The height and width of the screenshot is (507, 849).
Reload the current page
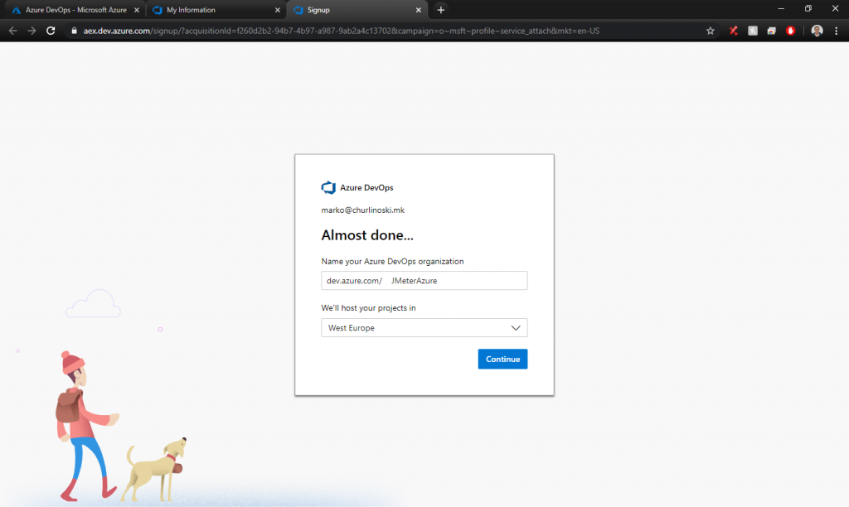click(51, 31)
